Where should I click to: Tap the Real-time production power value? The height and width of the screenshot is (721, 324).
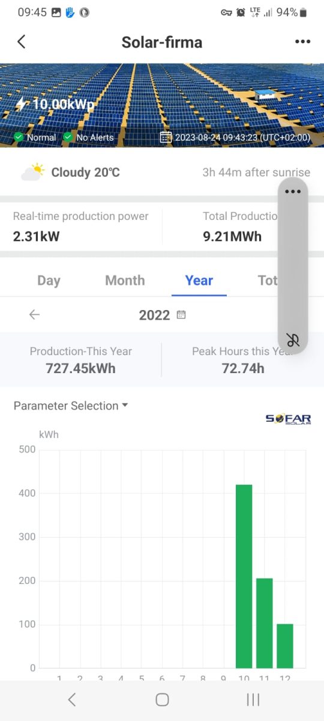[37, 236]
